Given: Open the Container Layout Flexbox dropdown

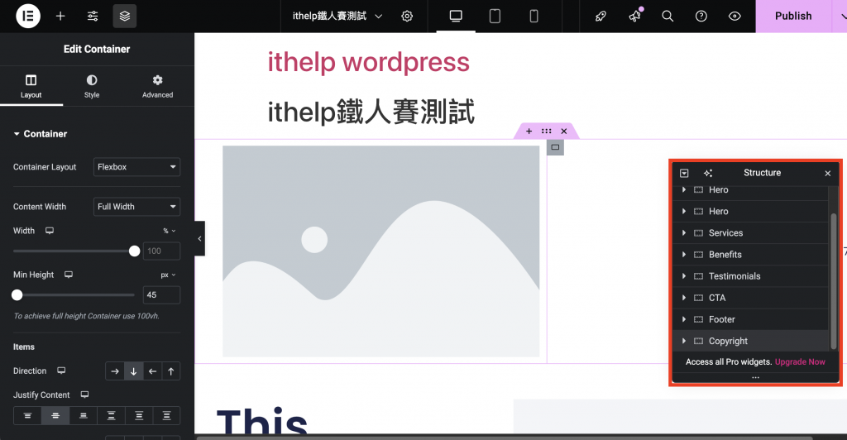Looking at the screenshot, I should pyautogui.click(x=136, y=167).
